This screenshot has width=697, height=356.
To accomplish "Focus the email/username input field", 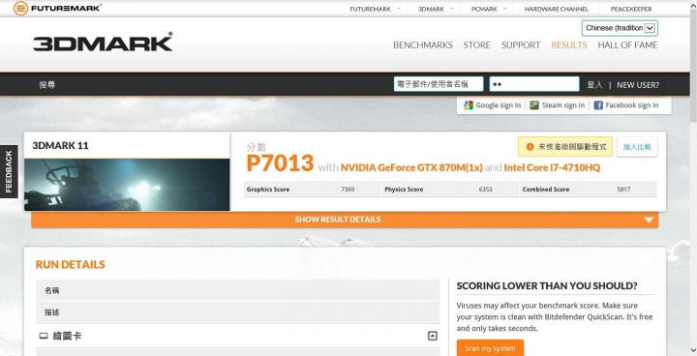I will point(439,84).
